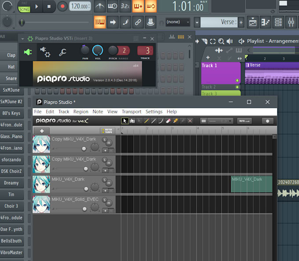The image size is (299, 261).
Task: Select the cutter knife tool
Action: point(175,121)
